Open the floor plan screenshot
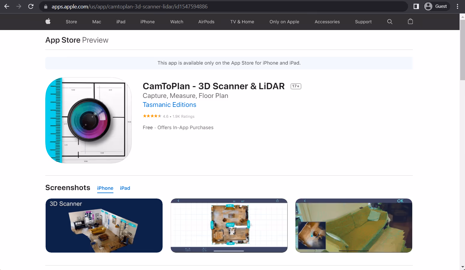Image resolution: width=465 pixels, height=270 pixels. click(x=229, y=226)
